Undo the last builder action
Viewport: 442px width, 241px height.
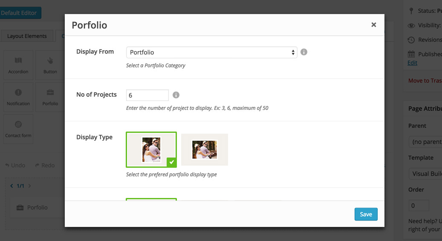tap(15, 165)
